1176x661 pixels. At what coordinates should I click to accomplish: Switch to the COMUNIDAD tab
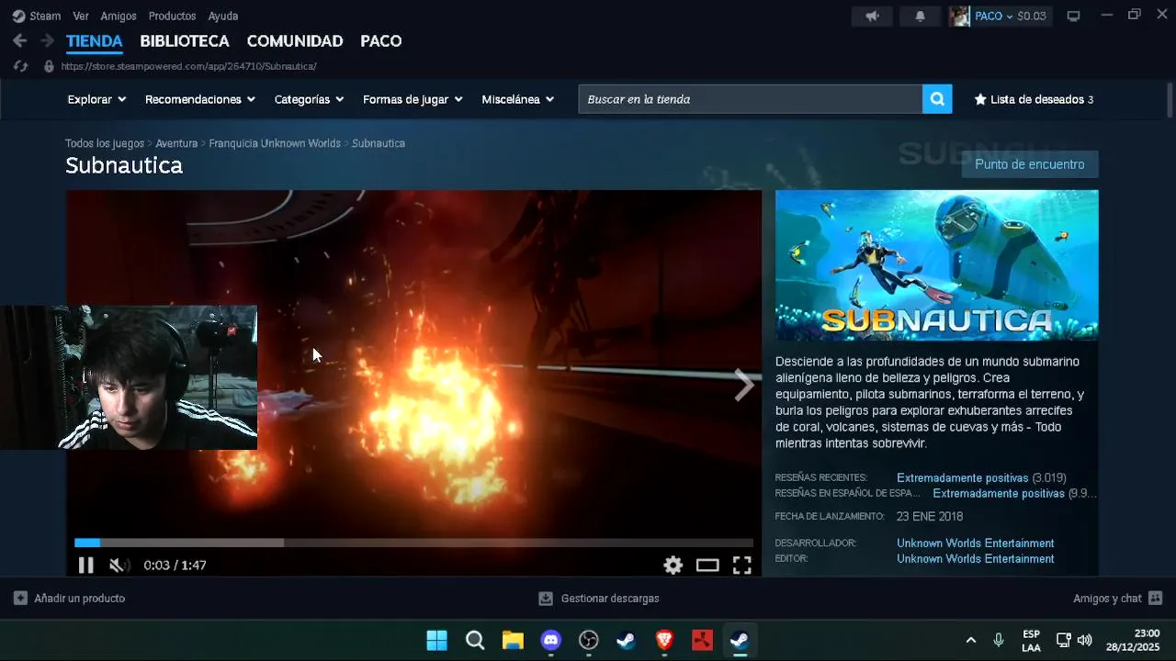(x=295, y=41)
